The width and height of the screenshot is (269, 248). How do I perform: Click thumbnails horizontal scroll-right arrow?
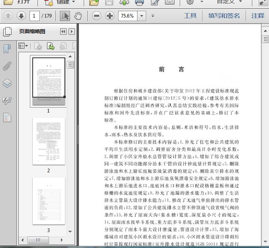(62, 240)
